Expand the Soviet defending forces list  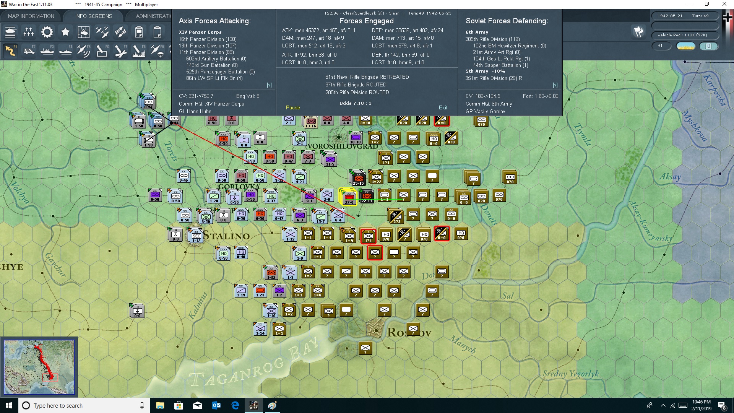pyautogui.click(x=555, y=85)
